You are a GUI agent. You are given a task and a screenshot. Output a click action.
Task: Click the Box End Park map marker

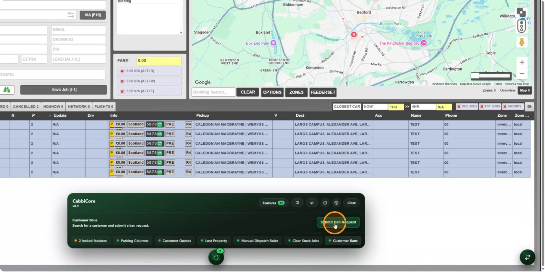273,43
